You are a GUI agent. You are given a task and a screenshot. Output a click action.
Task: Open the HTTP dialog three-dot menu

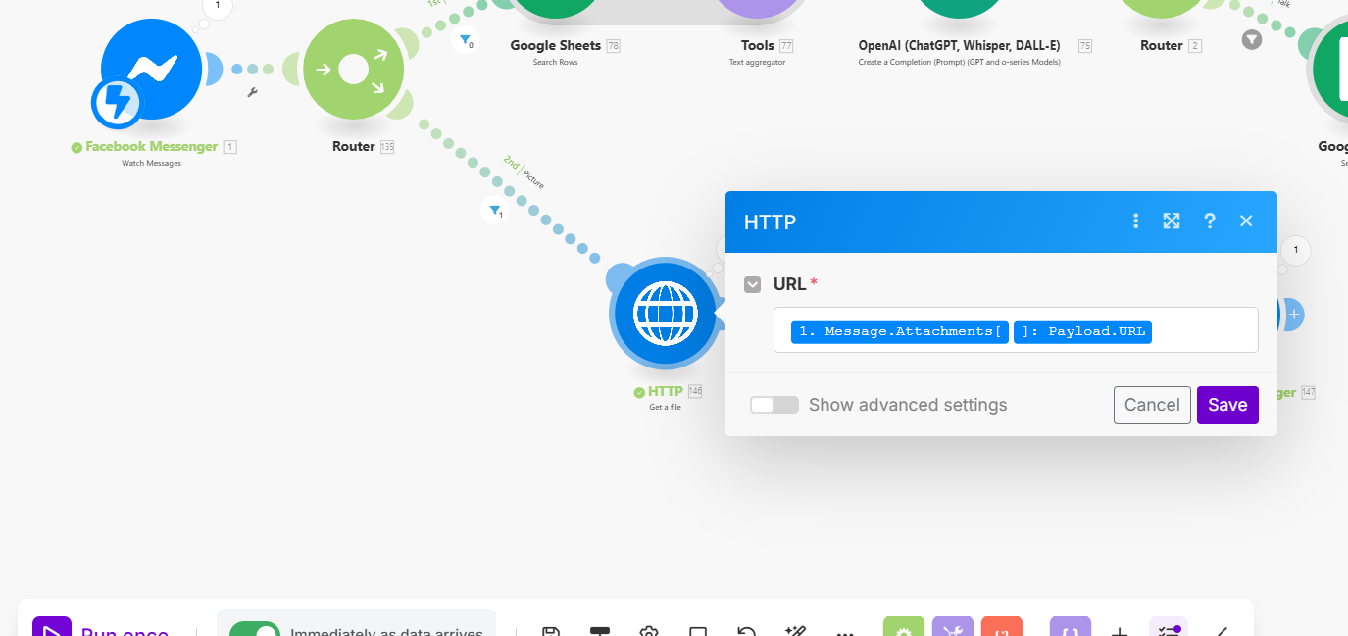coord(1136,221)
